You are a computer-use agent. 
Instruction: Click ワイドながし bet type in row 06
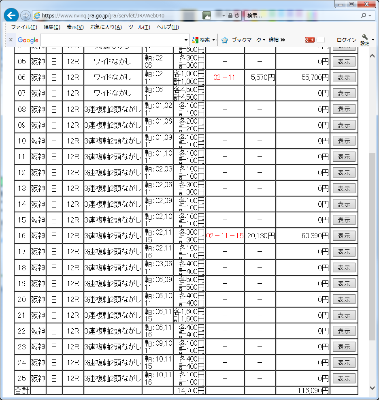click(113, 77)
